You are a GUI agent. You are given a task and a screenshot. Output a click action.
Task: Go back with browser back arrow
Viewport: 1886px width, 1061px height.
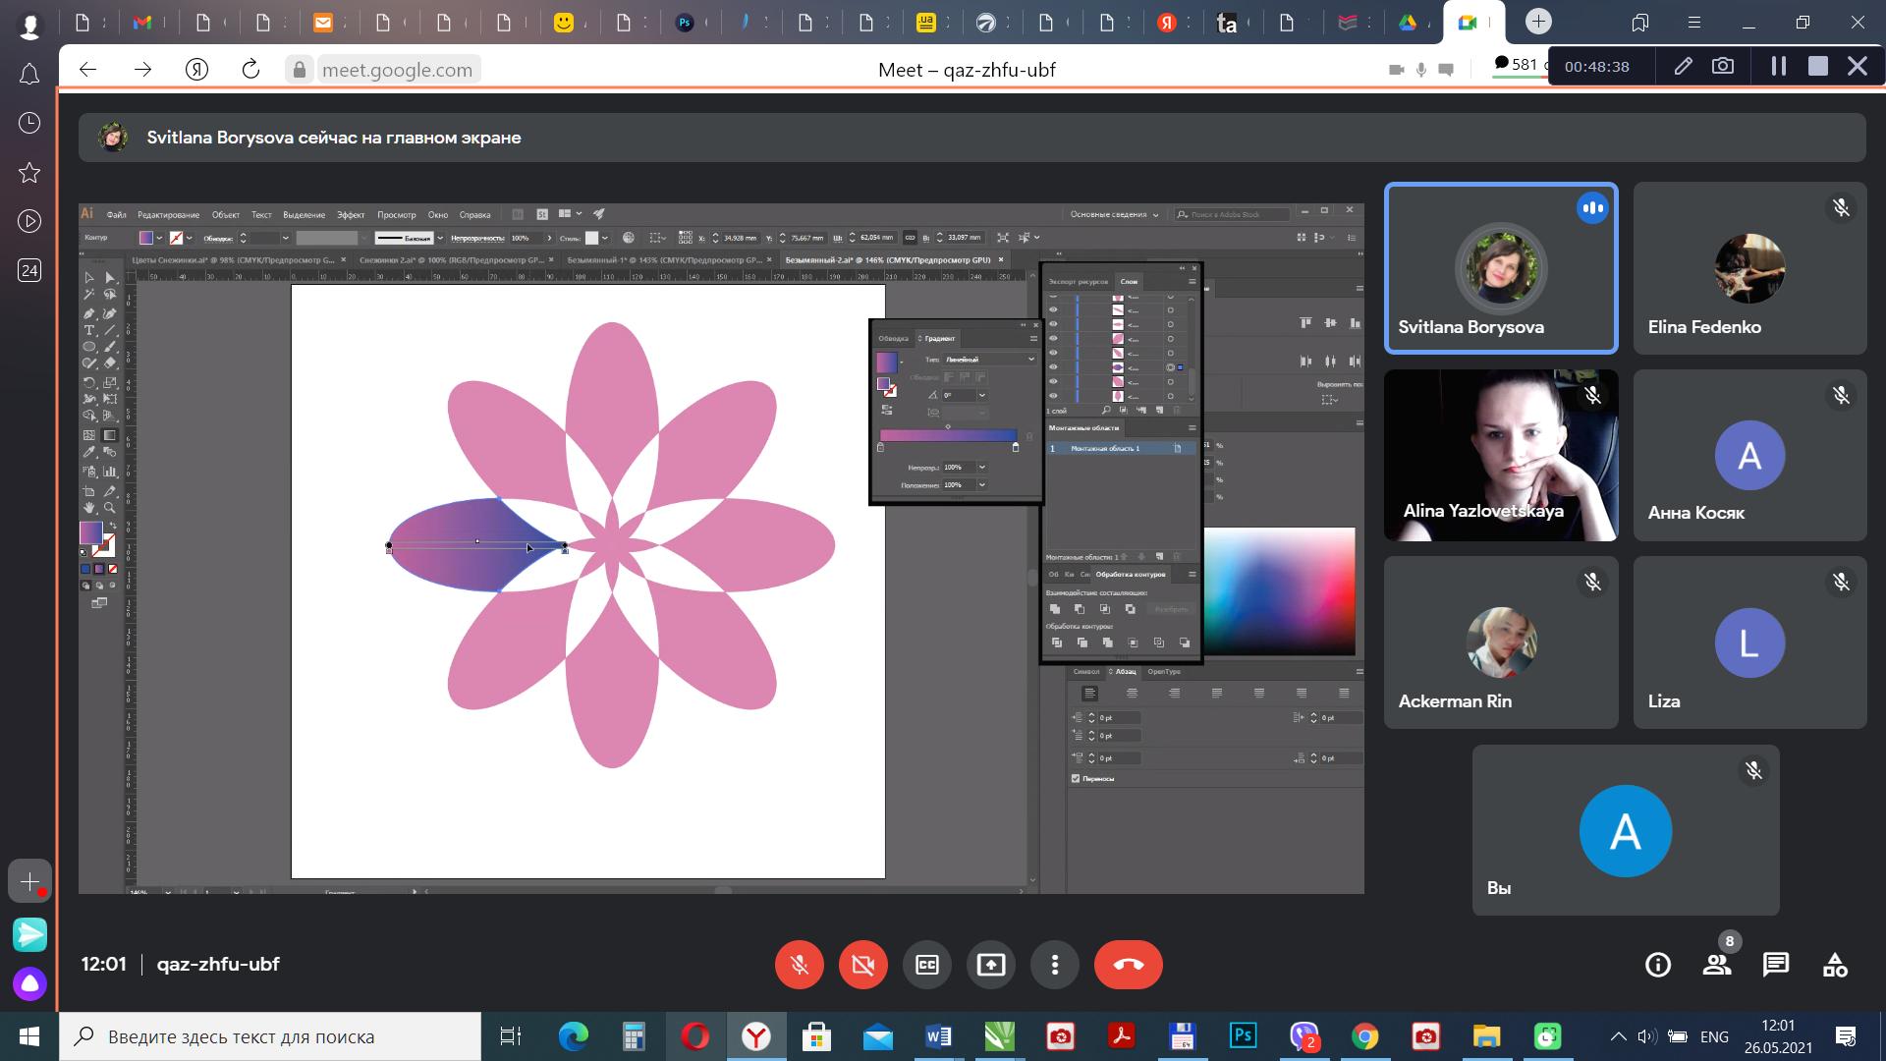[88, 69]
